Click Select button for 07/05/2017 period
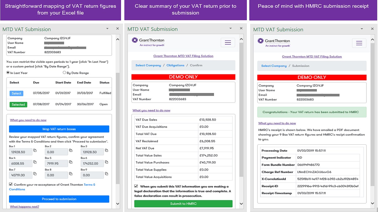Screen dimensions: 378x212 coord(16,93)
